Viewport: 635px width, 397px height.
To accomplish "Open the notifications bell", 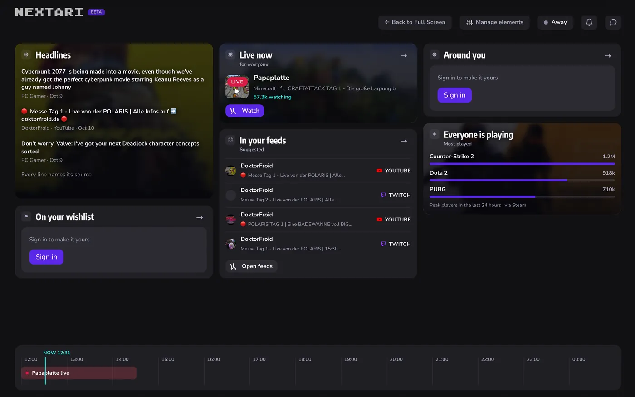I will (589, 22).
